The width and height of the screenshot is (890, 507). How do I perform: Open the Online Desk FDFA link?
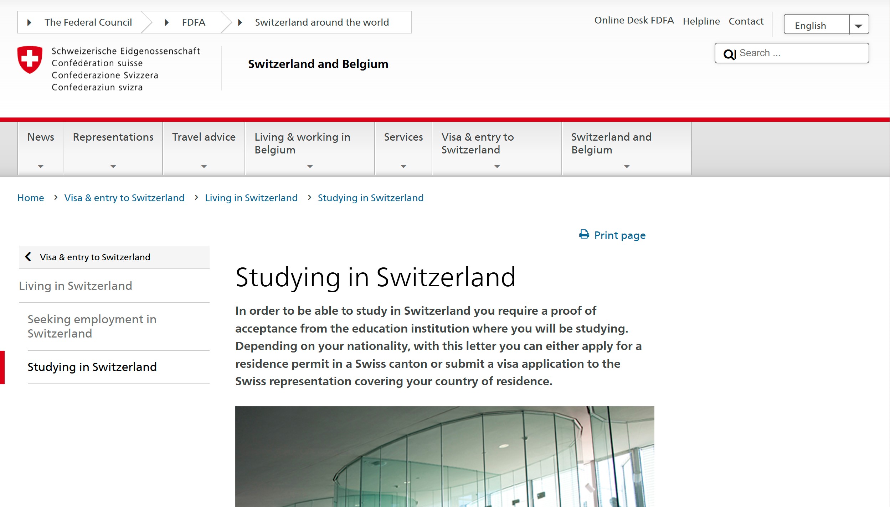(x=634, y=20)
